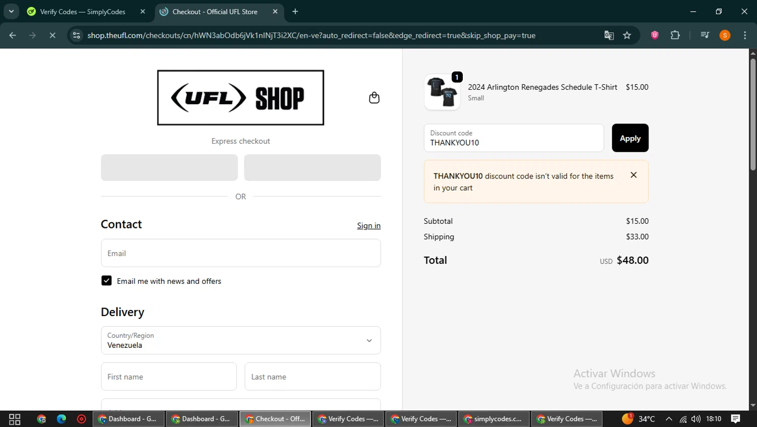Open the Windows Task View icon
This screenshot has height=427, width=757.
tap(15, 419)
